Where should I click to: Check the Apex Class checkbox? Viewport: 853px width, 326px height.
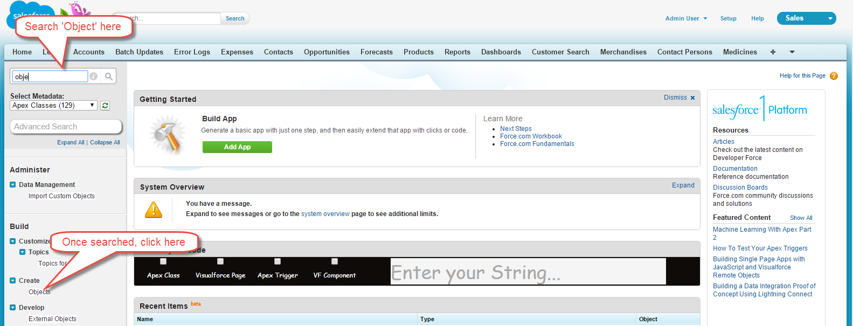click(163, 261)
